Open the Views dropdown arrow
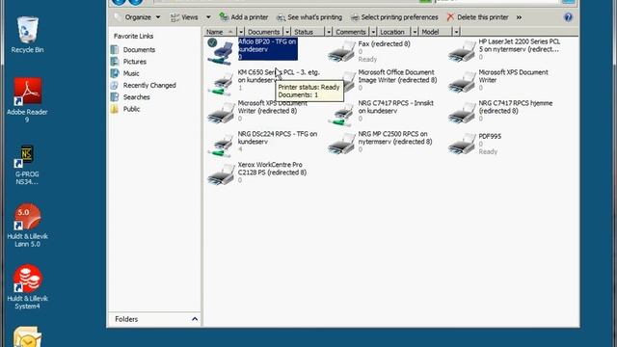The image size is (617, 347). click(x=208, y=17)
